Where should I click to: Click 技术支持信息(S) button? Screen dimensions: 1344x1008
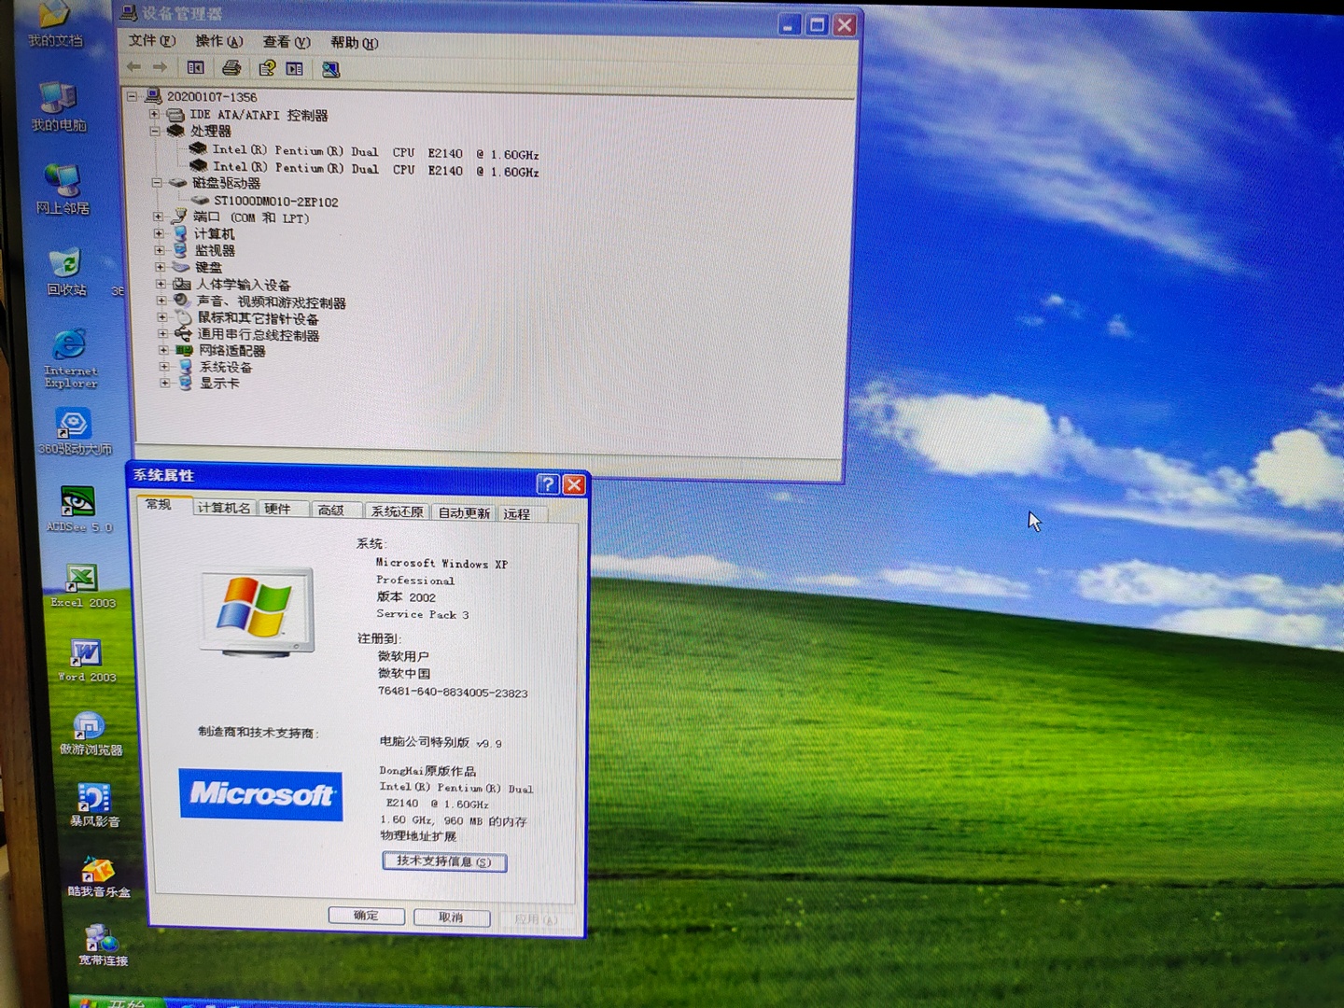[x=444, y=861]
